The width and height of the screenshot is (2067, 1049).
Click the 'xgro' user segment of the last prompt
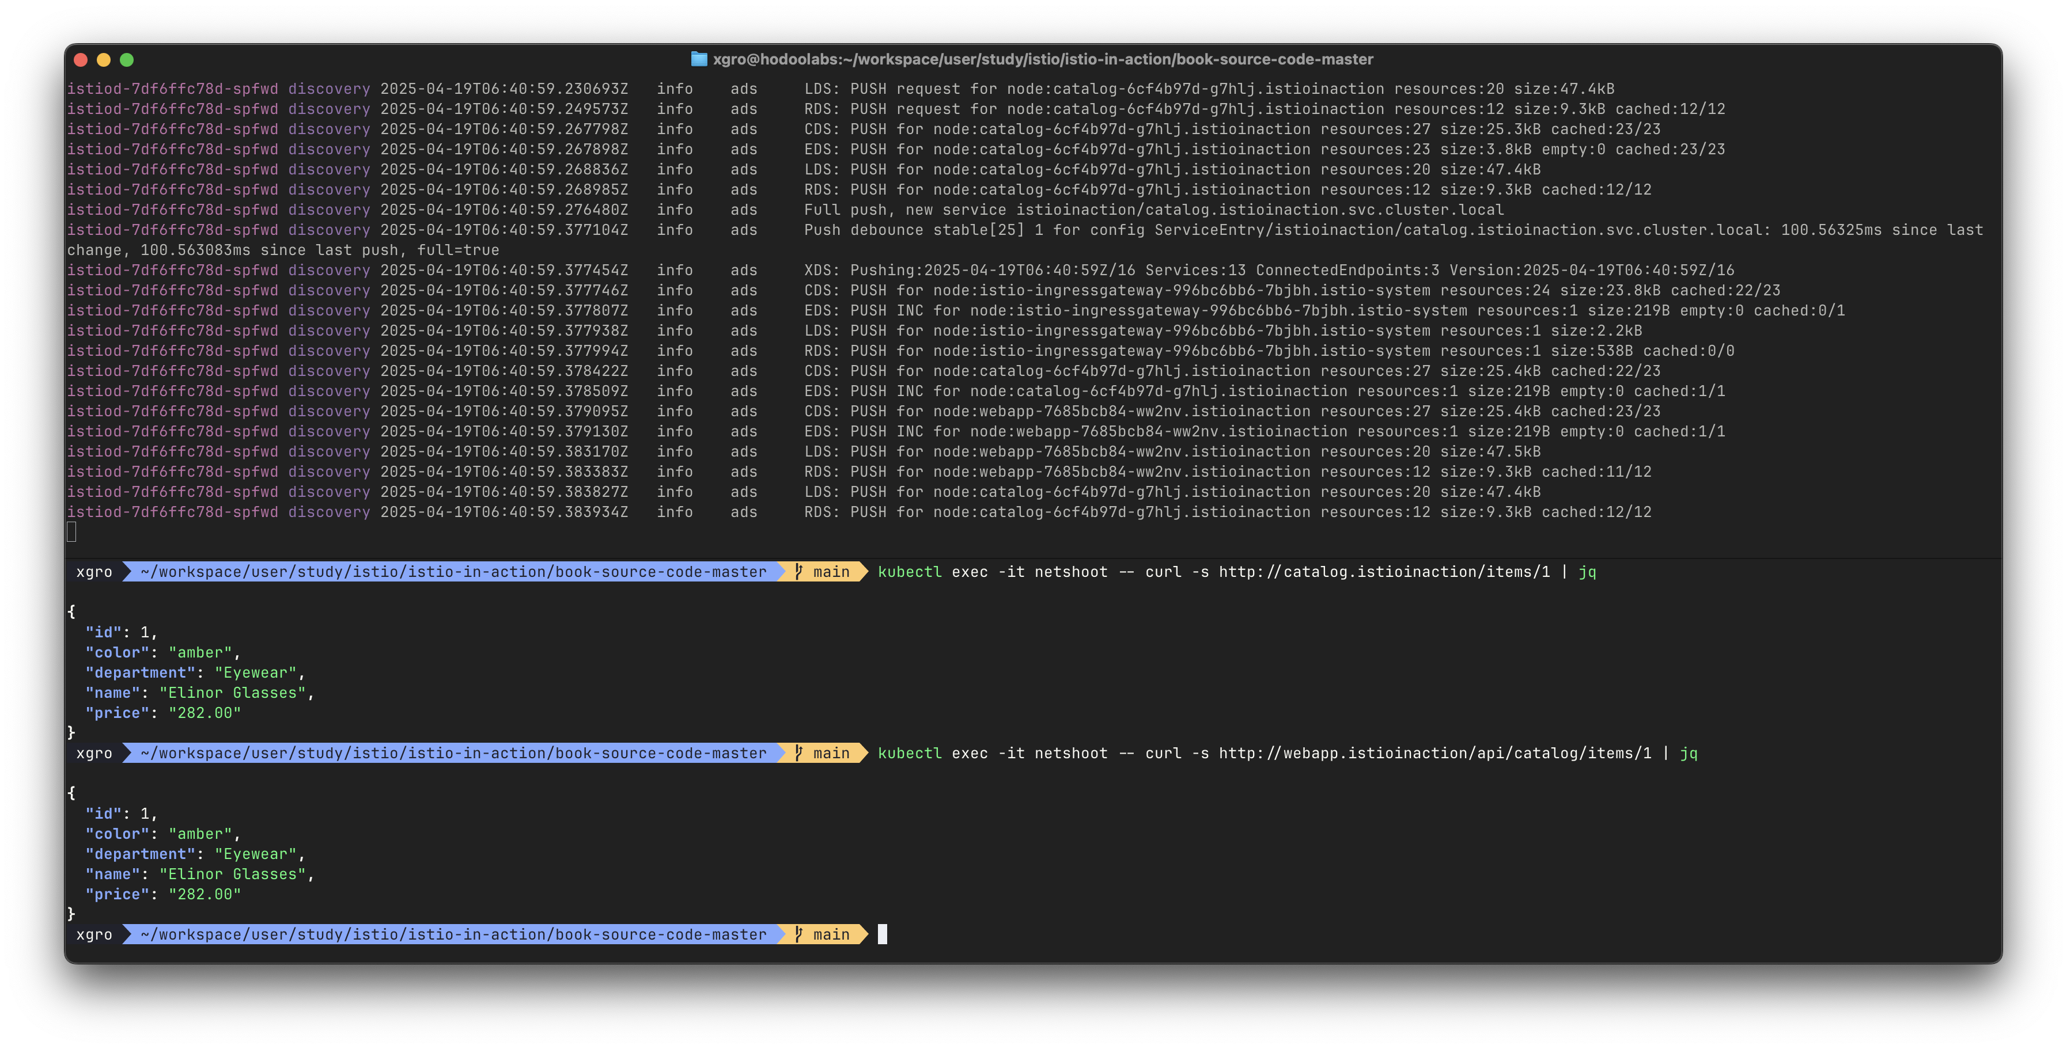(x=94, y=934)
